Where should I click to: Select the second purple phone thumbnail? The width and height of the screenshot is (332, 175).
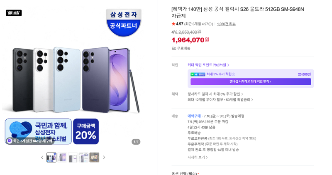(62, 158)
